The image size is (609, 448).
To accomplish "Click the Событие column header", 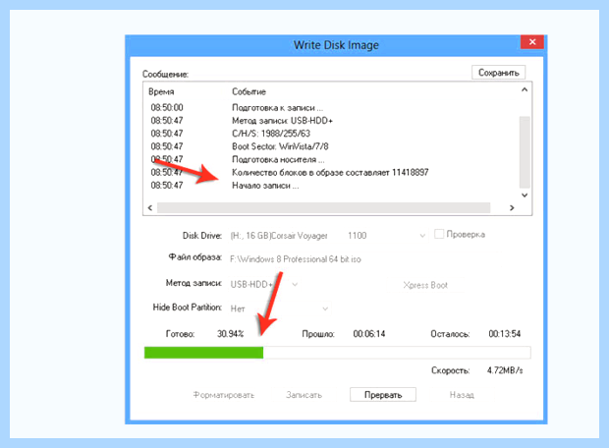I will 249,92.
